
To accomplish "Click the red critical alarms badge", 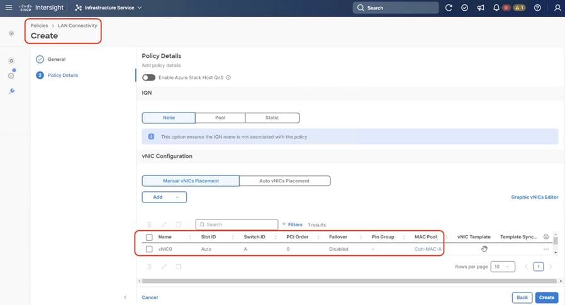I will point(506,8).
